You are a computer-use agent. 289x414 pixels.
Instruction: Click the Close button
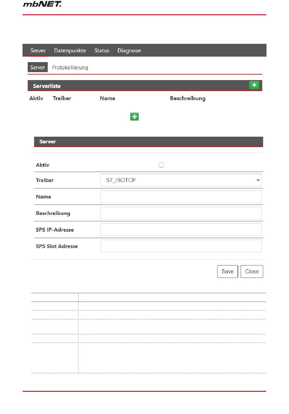click(252, 272)
